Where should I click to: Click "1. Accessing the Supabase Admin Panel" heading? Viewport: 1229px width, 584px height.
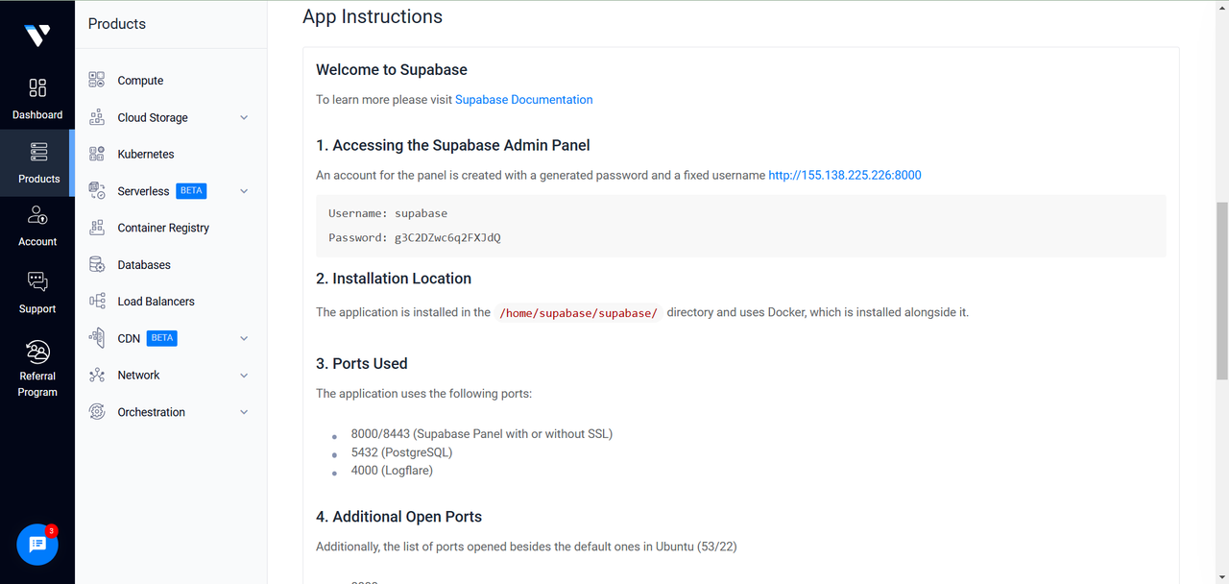tap(453, 145)
